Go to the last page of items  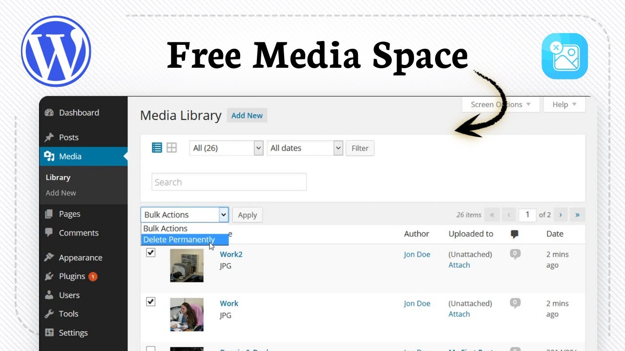click(x=578, y=215)
